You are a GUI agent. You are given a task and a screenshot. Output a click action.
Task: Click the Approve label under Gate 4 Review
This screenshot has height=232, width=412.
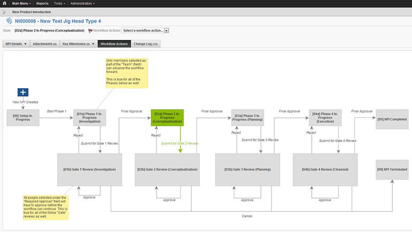(325, 200)
